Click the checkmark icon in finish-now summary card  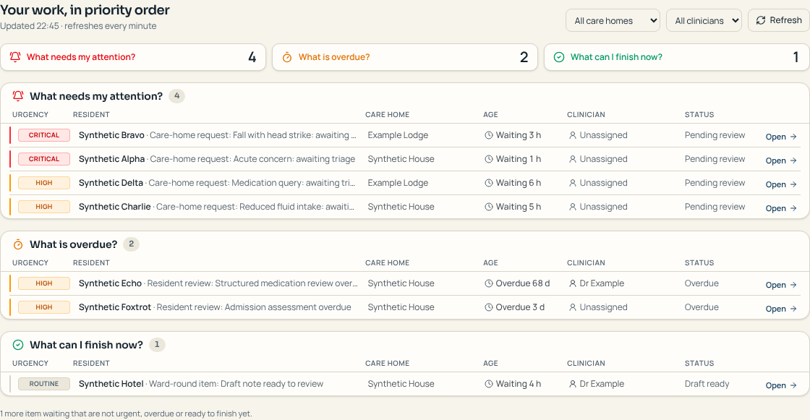pyautogui.click(x=559, y=57)
